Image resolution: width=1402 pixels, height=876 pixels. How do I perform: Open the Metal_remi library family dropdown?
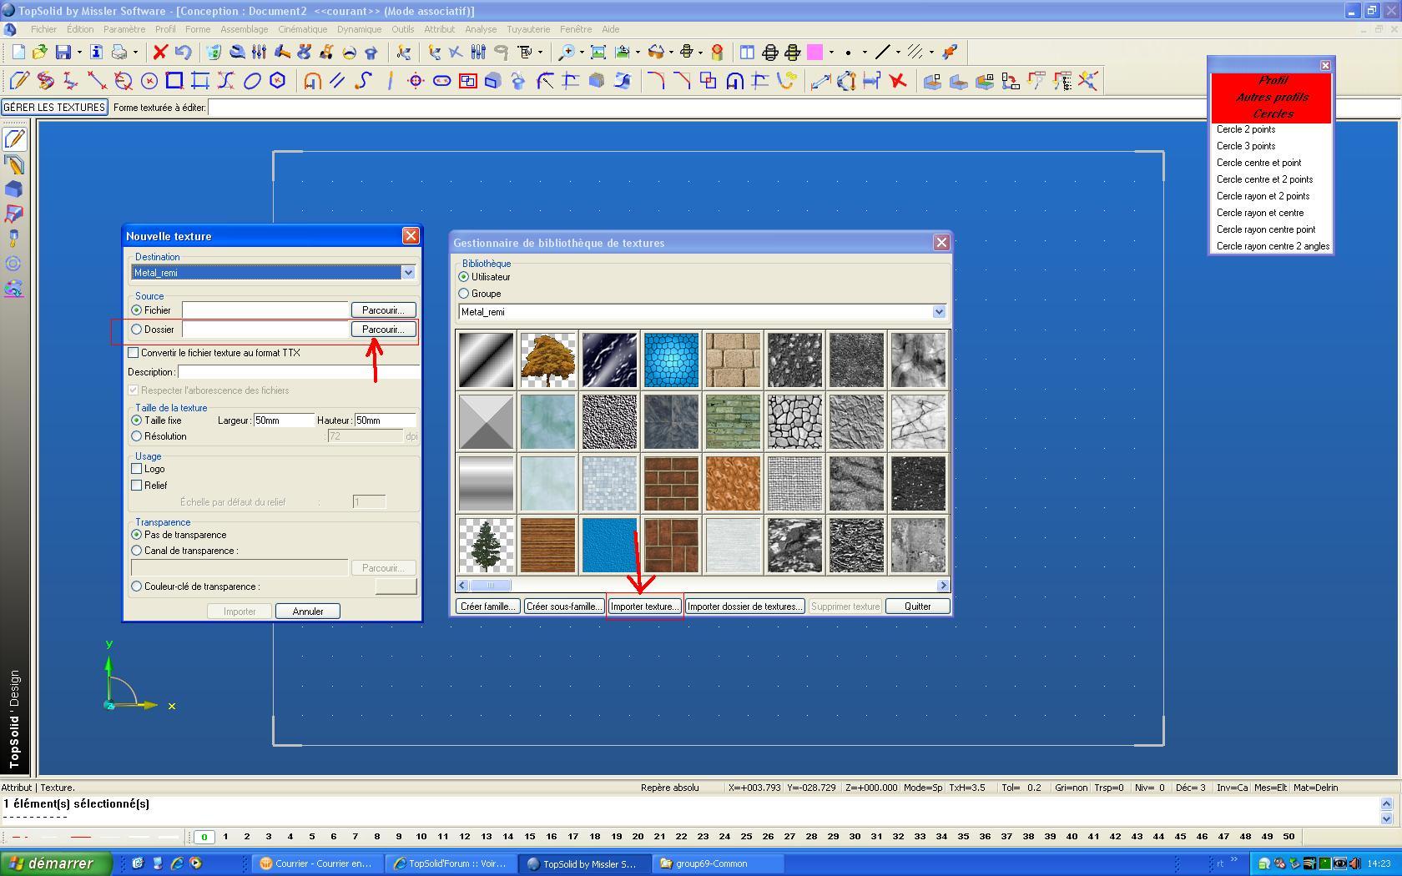pyautogui.click(x=939, y=312)
